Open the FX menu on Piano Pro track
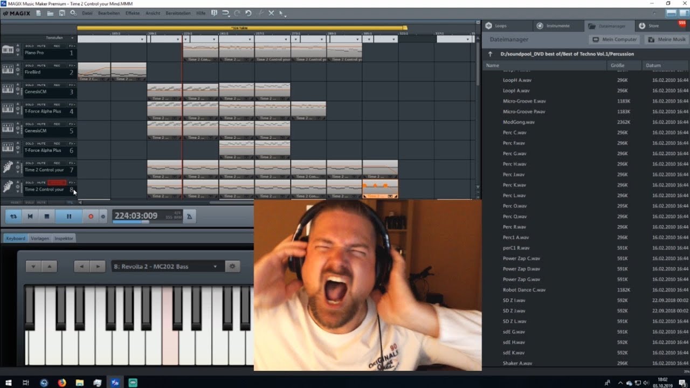Image resolution: width=690 pixels, height=388 pixels. pyautogui.click(x=71, y=46)
